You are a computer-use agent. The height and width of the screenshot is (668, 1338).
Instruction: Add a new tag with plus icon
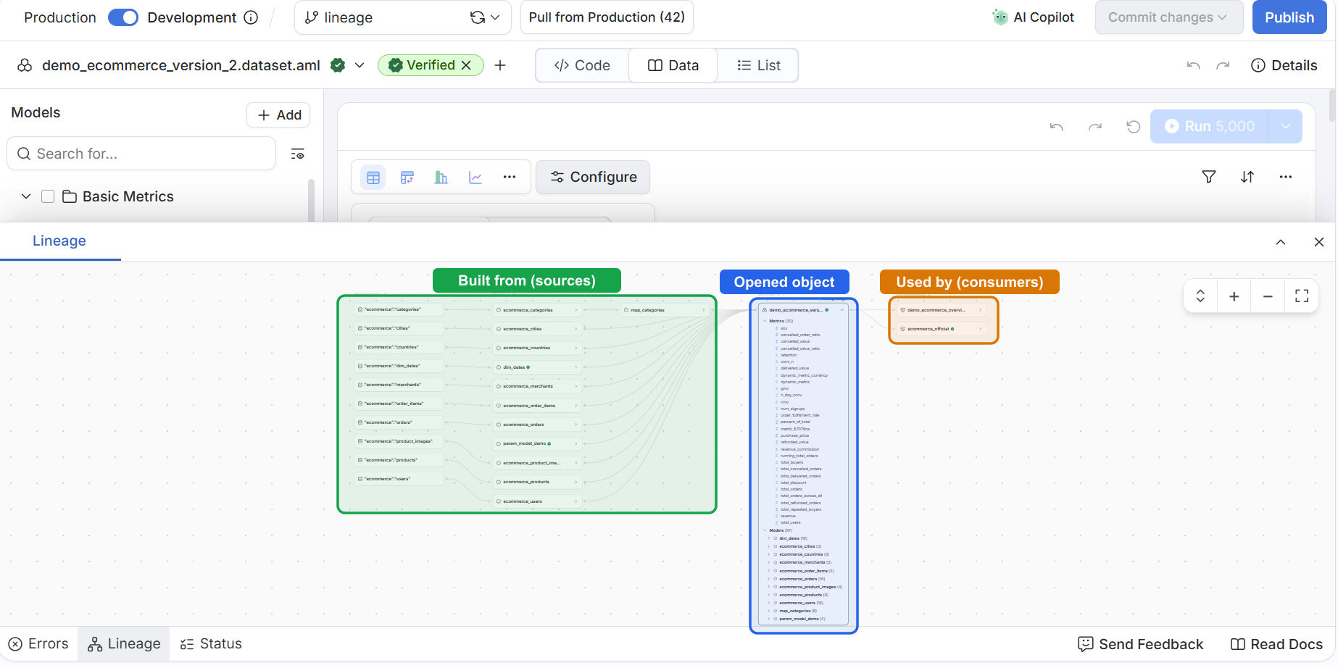[x=500, y=65]
